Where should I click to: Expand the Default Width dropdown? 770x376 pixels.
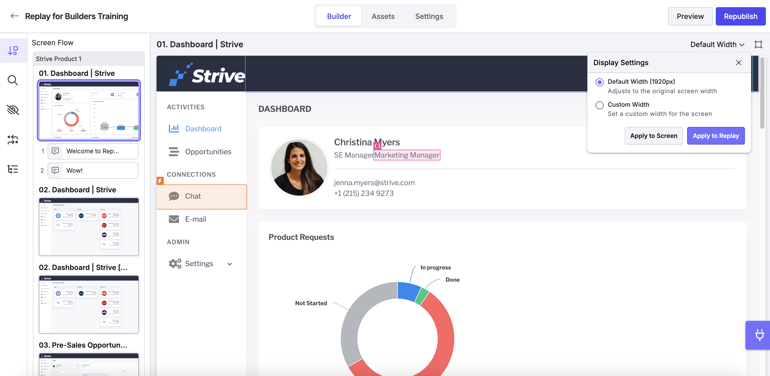(x=717, y=44)
